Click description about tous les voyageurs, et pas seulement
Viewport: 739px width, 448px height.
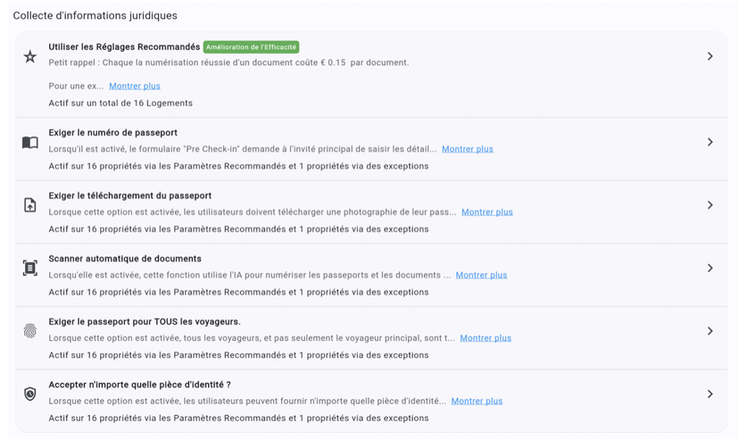(252, 338)
